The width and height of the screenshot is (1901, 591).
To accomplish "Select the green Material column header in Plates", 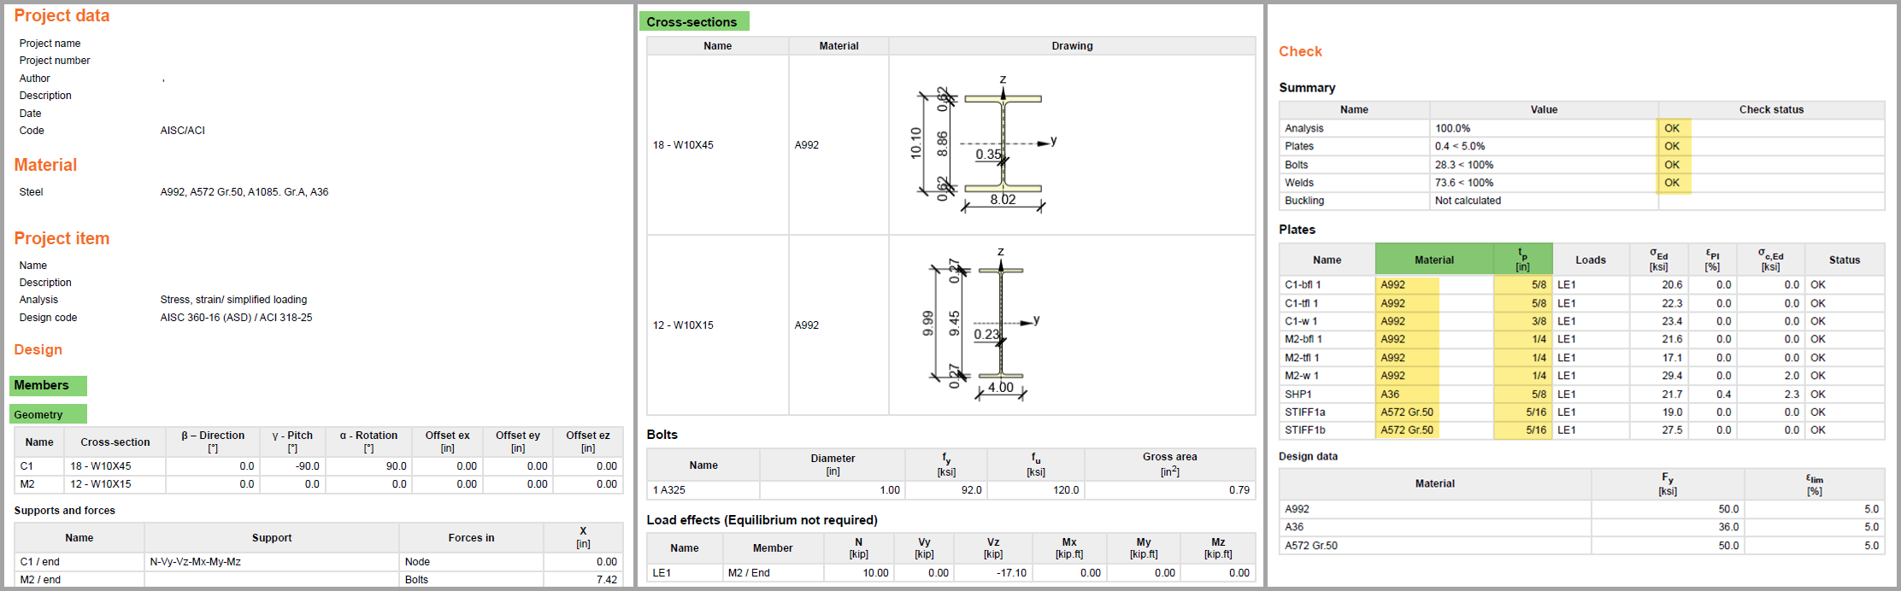I will pyautogui.click(x=1433, y=260).
